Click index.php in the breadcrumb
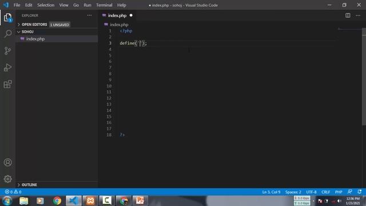 click(x=119, y=25)
